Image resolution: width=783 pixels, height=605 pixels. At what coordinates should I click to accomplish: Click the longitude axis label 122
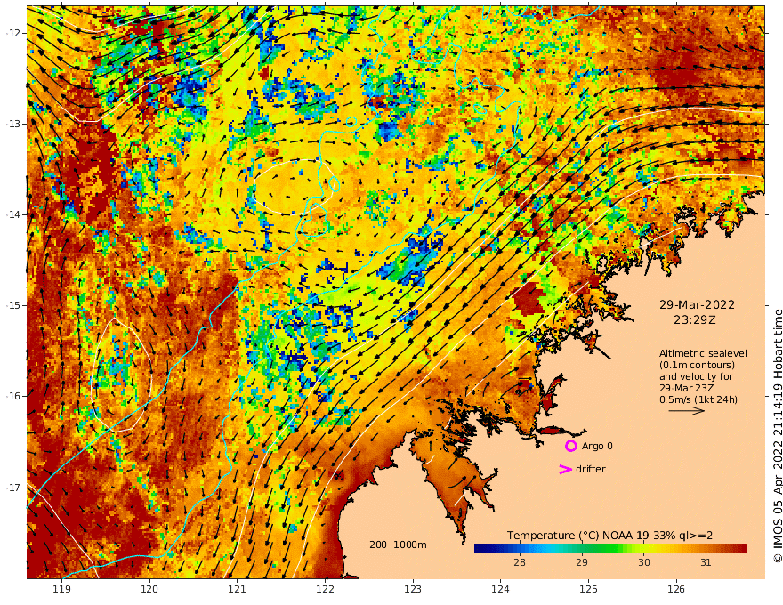pos(325,589)
